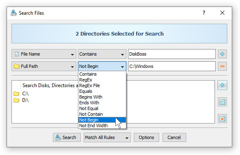Click the 2 Directories Selected for Search banner
The height and width of the screenshot is (155, 240).
point(119,34)
